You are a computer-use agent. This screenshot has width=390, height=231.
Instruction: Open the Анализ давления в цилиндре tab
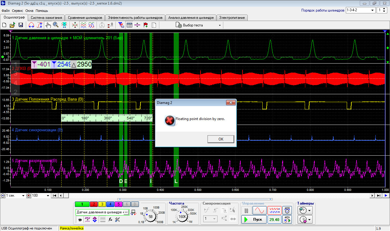(x=191, y=18)
